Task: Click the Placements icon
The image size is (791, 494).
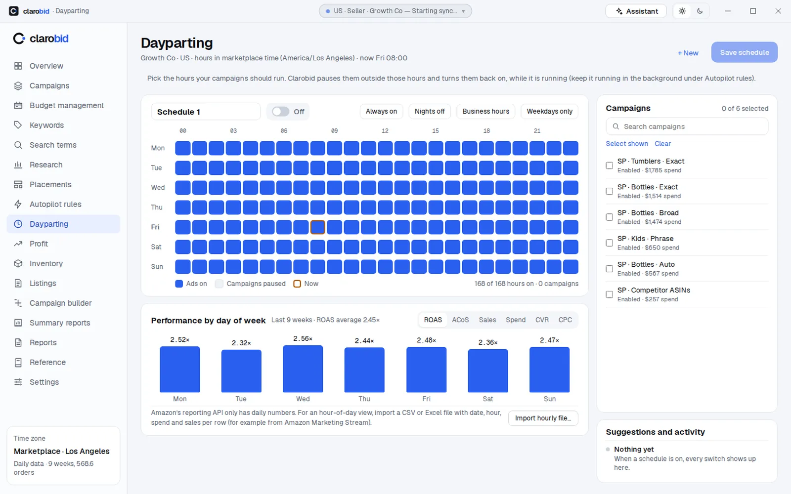Action: point(18,184)
